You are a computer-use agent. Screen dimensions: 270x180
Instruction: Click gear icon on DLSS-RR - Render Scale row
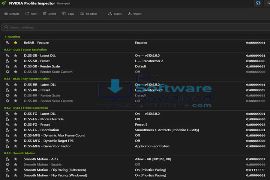click(7, 95)
